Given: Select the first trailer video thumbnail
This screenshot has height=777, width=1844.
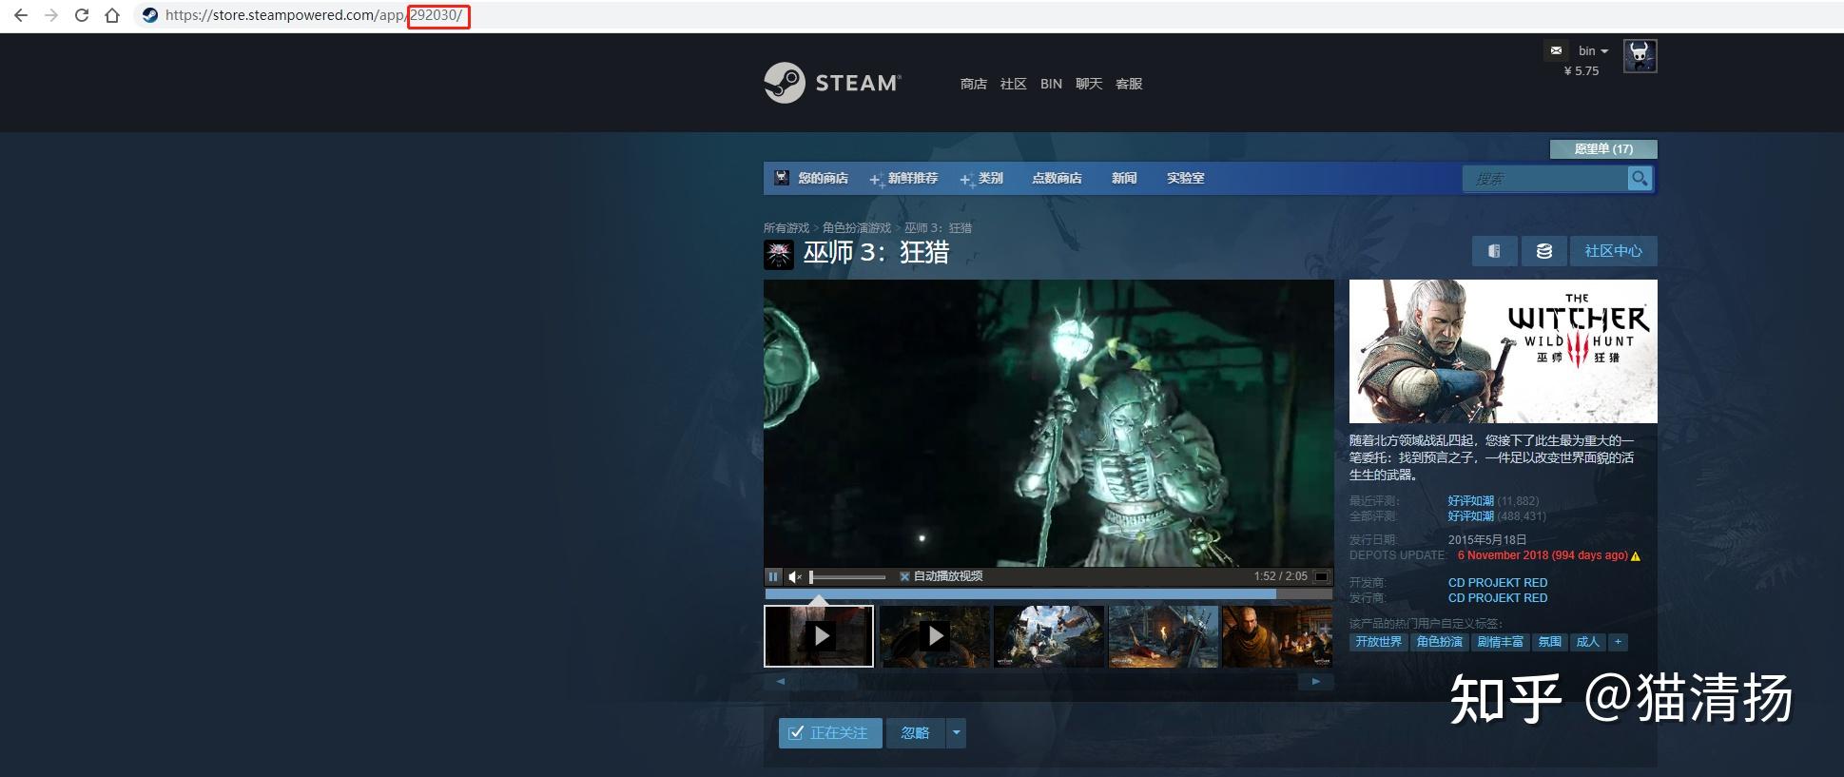Looking at the screenshot, I should (x=819, y=636).
